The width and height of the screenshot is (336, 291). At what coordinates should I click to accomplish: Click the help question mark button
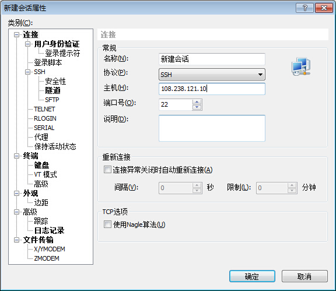click(x=304, y=8)
